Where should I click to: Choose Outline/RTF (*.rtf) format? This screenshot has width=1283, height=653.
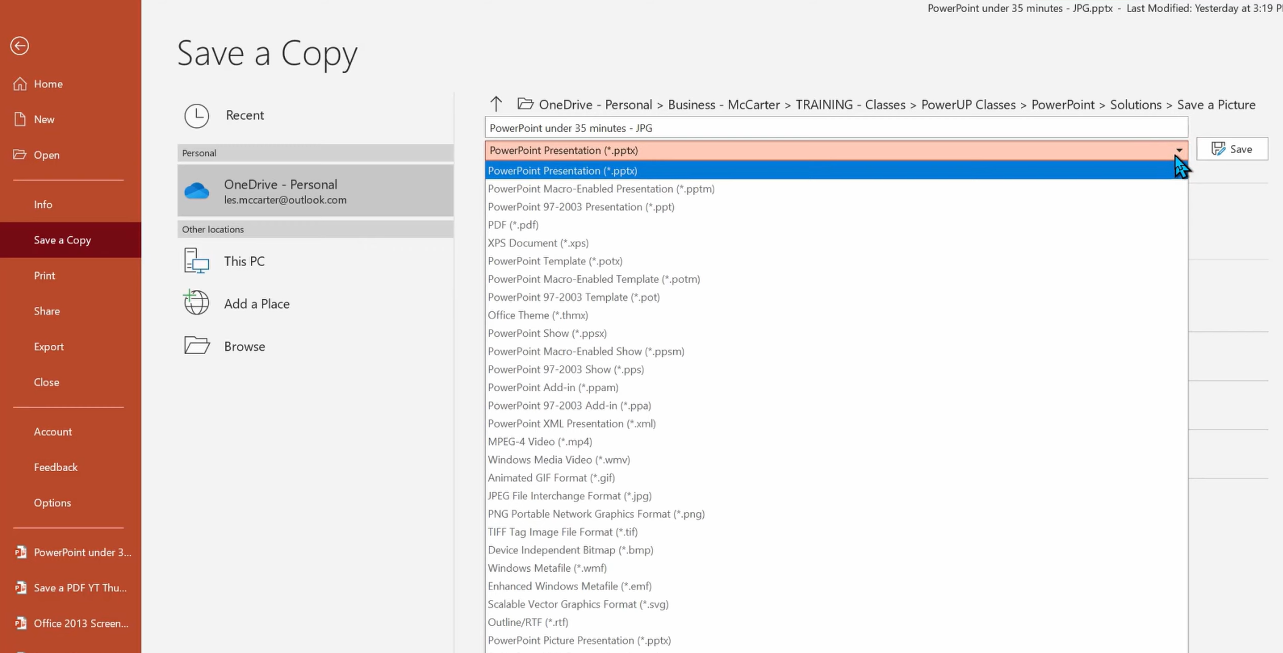coord(836,622)
